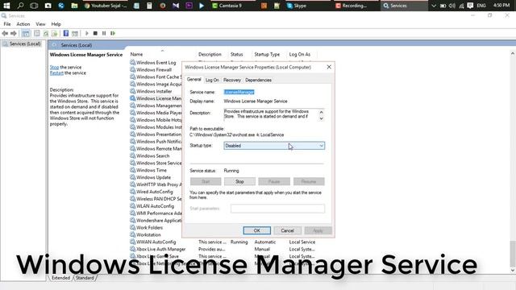
Task: Click the gear icon beside Windows Event Log
Action: tap(132, 63)
